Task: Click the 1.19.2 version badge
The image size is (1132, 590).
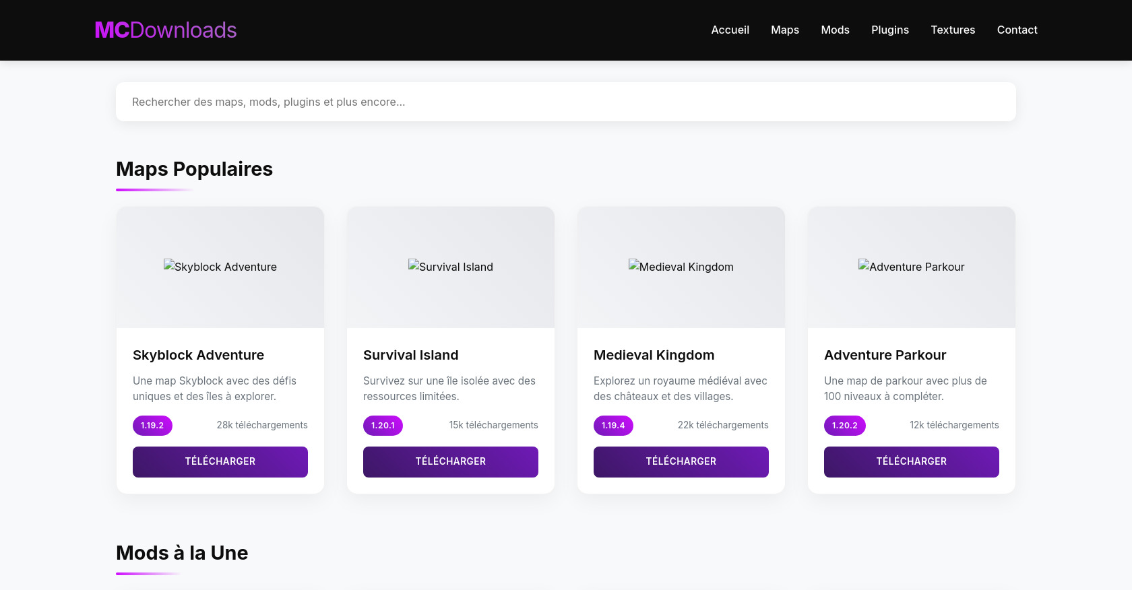Action: [152, 426]
